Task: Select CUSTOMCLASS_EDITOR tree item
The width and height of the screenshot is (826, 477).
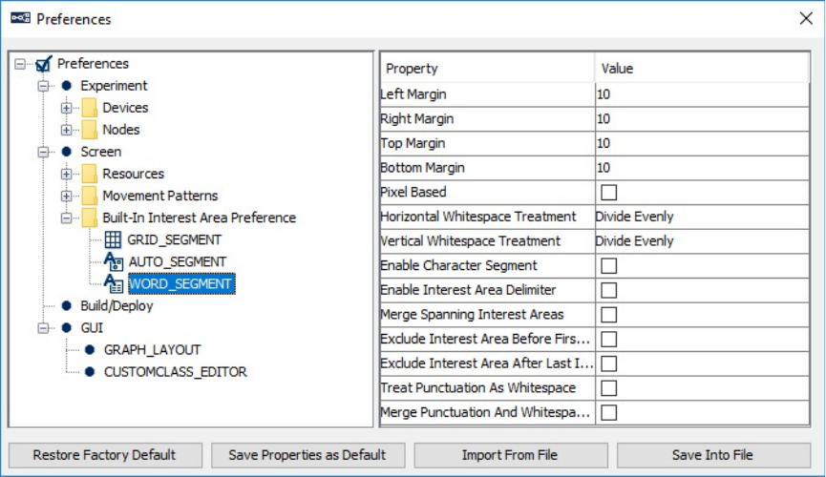Action: 175,372
